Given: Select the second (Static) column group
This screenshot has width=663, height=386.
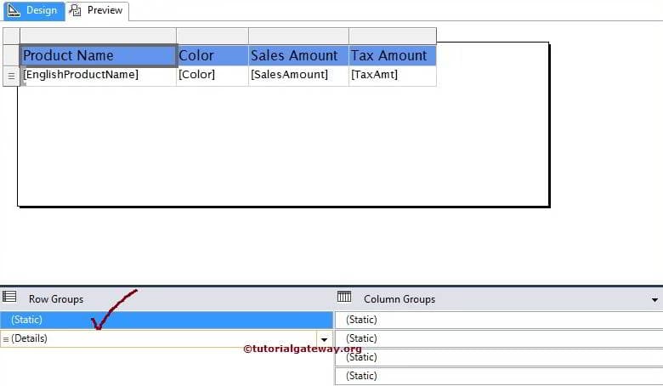Looking at the screenshot, I should [x=499, y=338].
